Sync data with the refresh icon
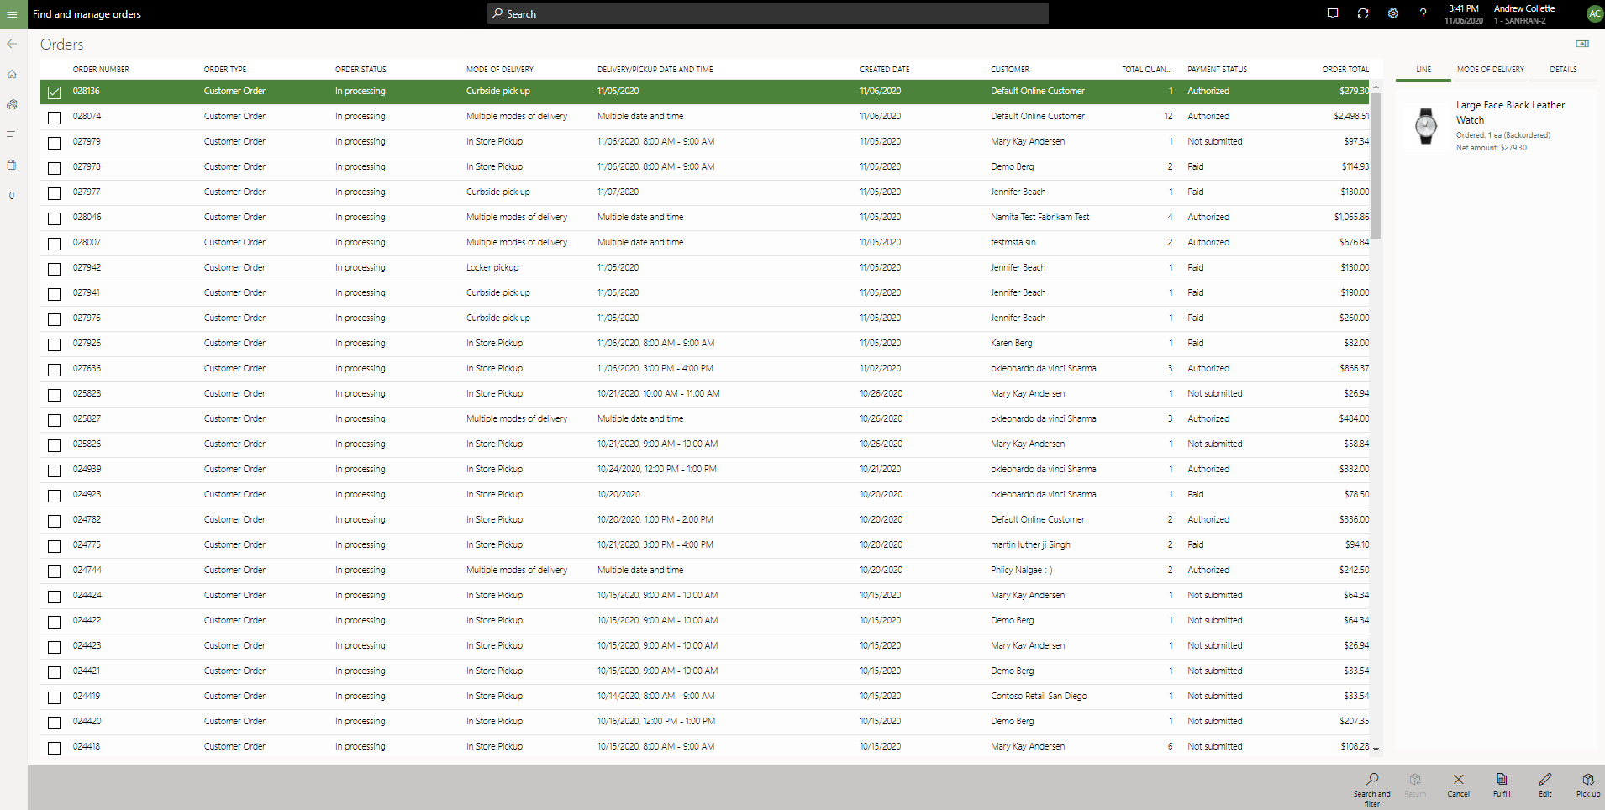The image size is (1605, 810). 1363,13
